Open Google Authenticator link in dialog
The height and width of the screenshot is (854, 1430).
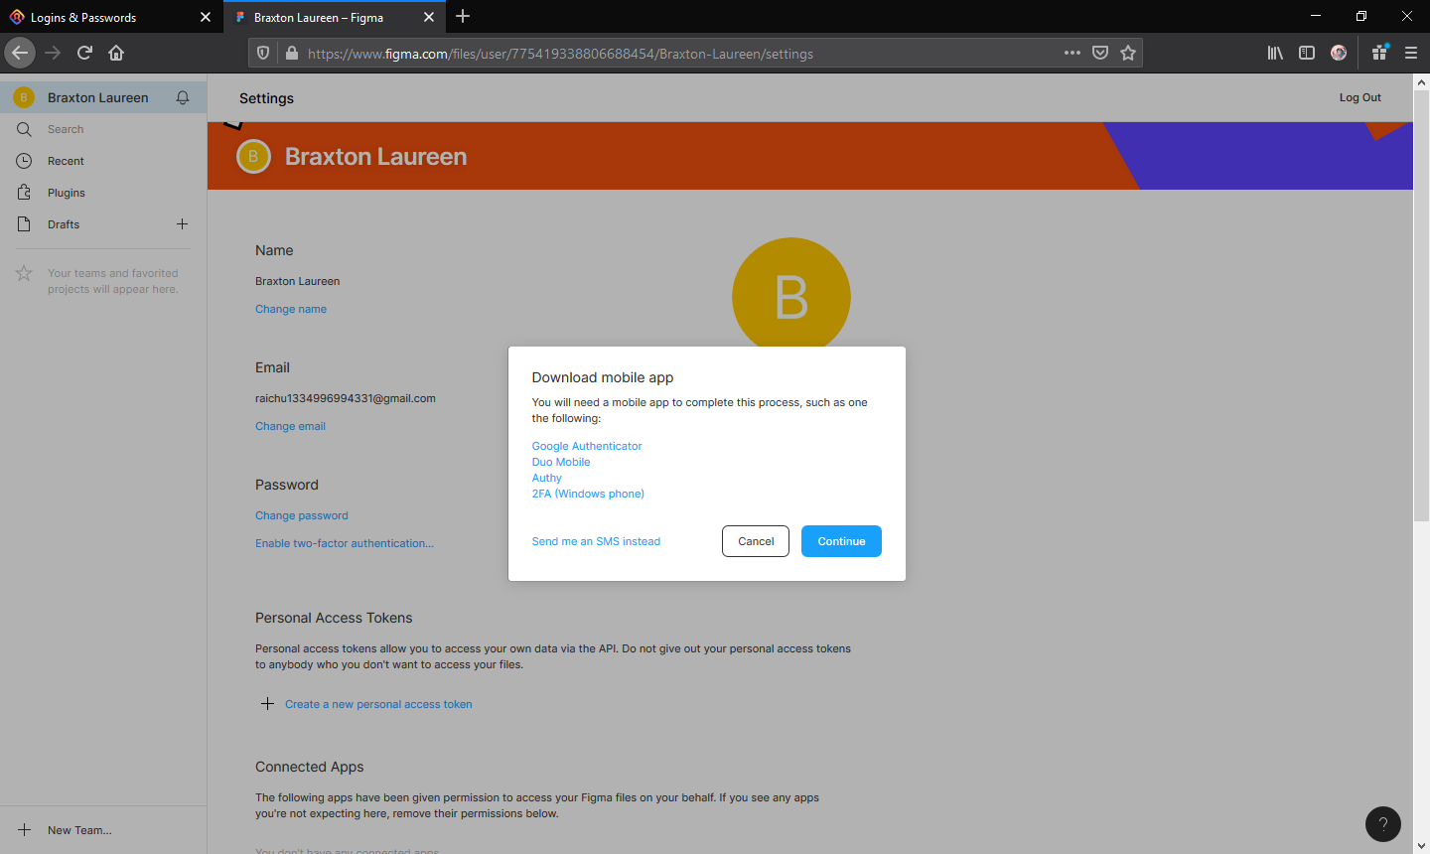pos(587,446)
